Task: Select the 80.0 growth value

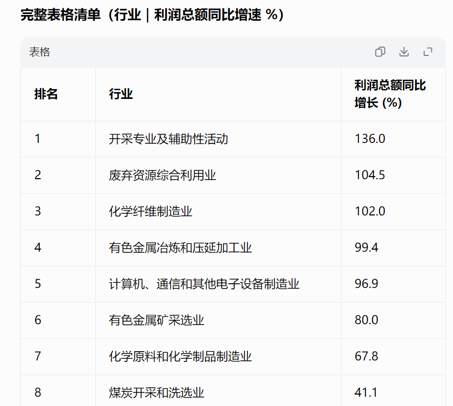Action: (x=367, y=320)
